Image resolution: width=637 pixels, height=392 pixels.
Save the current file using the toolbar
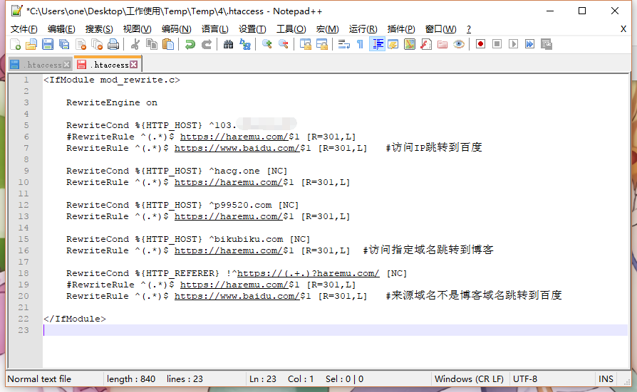tap(48, 44)
